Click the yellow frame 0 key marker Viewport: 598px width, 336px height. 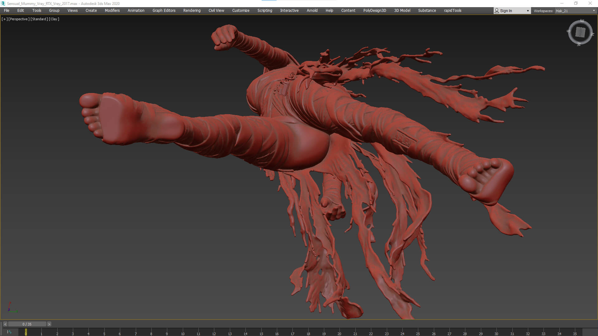point(26,332)
